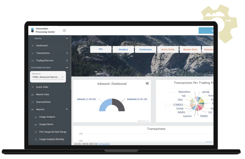Toggle the hamburger sidebar menu
The image size is (245, 159).
pyautogui.click(x=64, y=30)
